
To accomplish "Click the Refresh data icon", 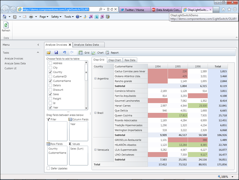I will 6,25.
